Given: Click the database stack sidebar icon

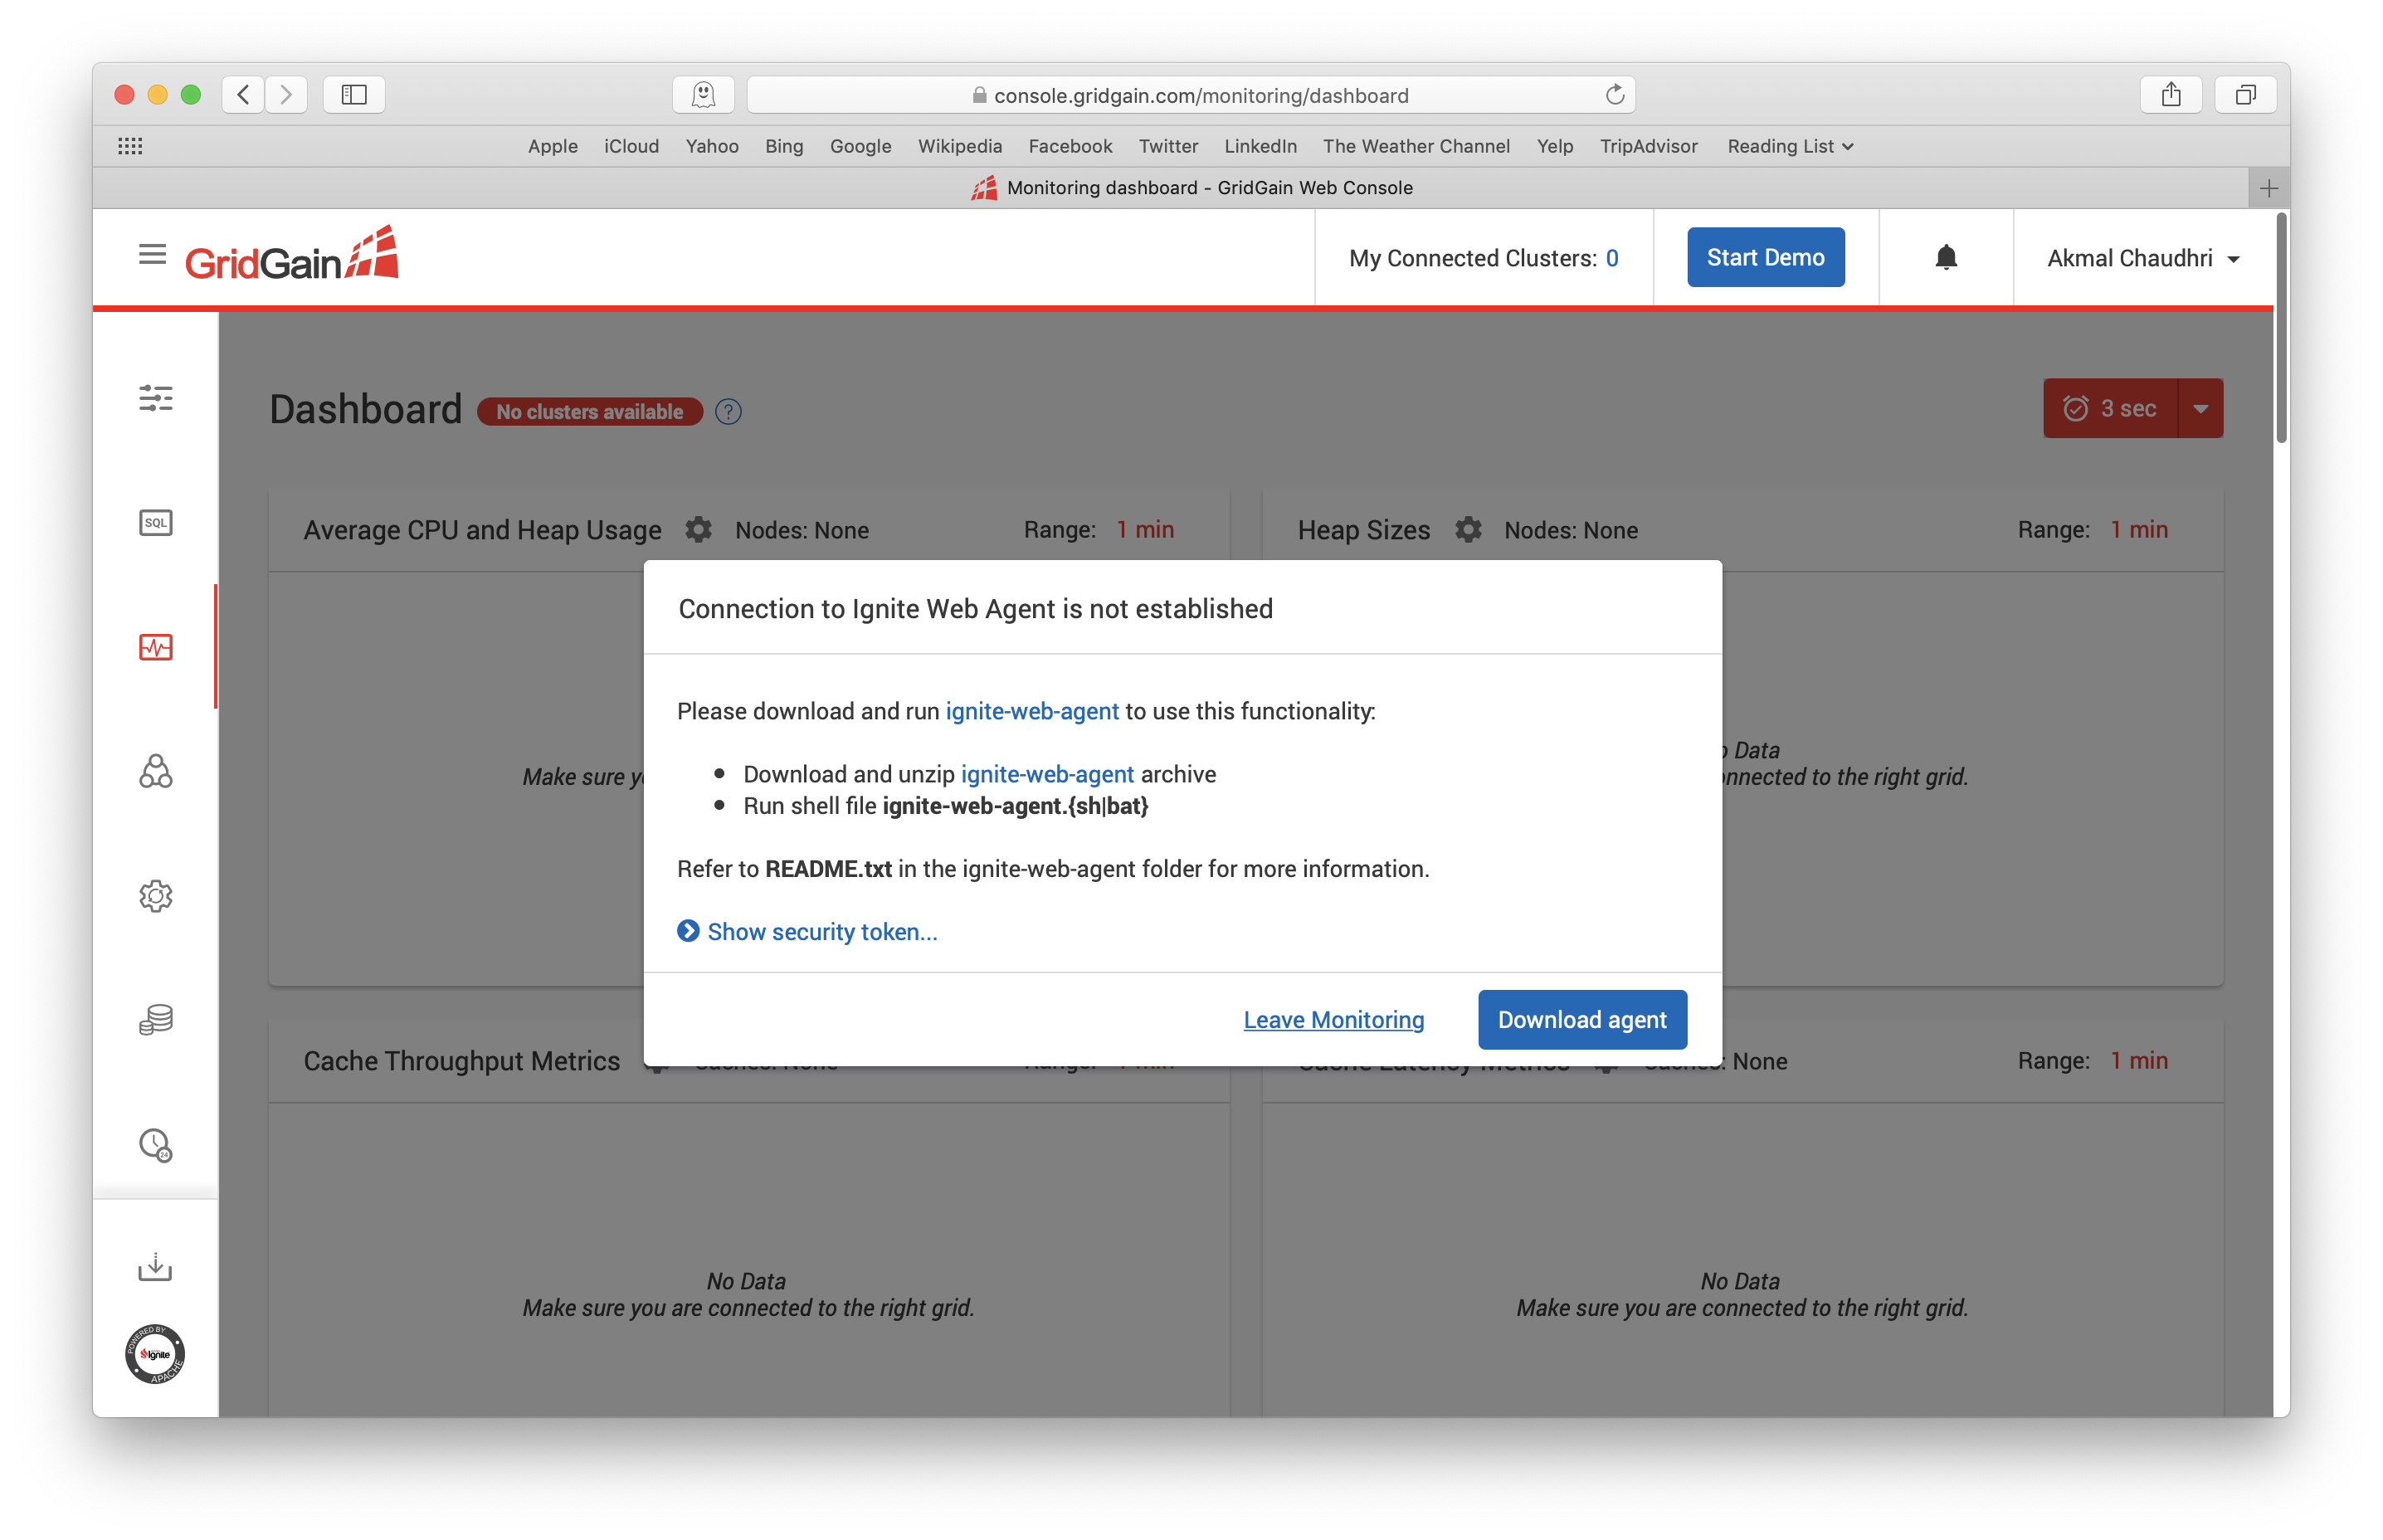Looking at the screenshot, I should coord(155,1019).
